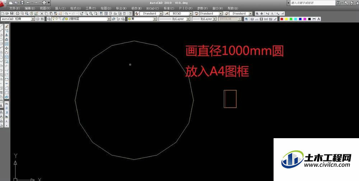This screenshot has height=181, width=359.
Task: Open the HGCAD(C) menu
Action: coord(153,8)
